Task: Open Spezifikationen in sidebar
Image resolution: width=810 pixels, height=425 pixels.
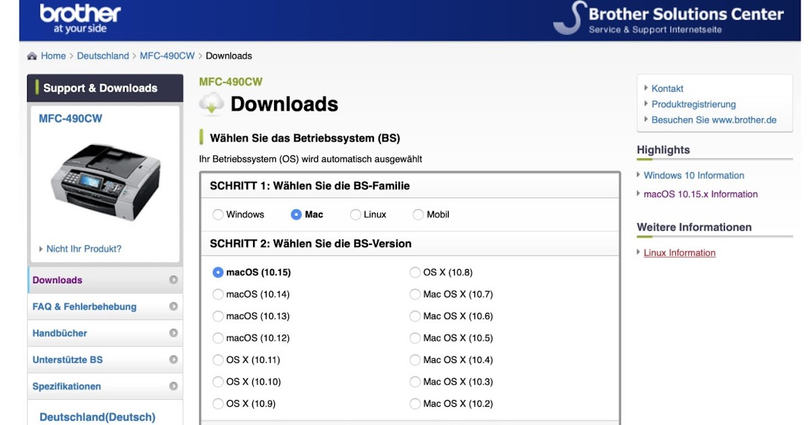Action: pyautogui.click(x=105, y=387)
